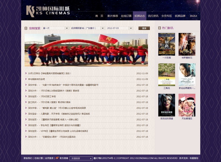Click 在线订票 in the footer
The width and height of the screenshot is (221, 162).
[39, 158]
